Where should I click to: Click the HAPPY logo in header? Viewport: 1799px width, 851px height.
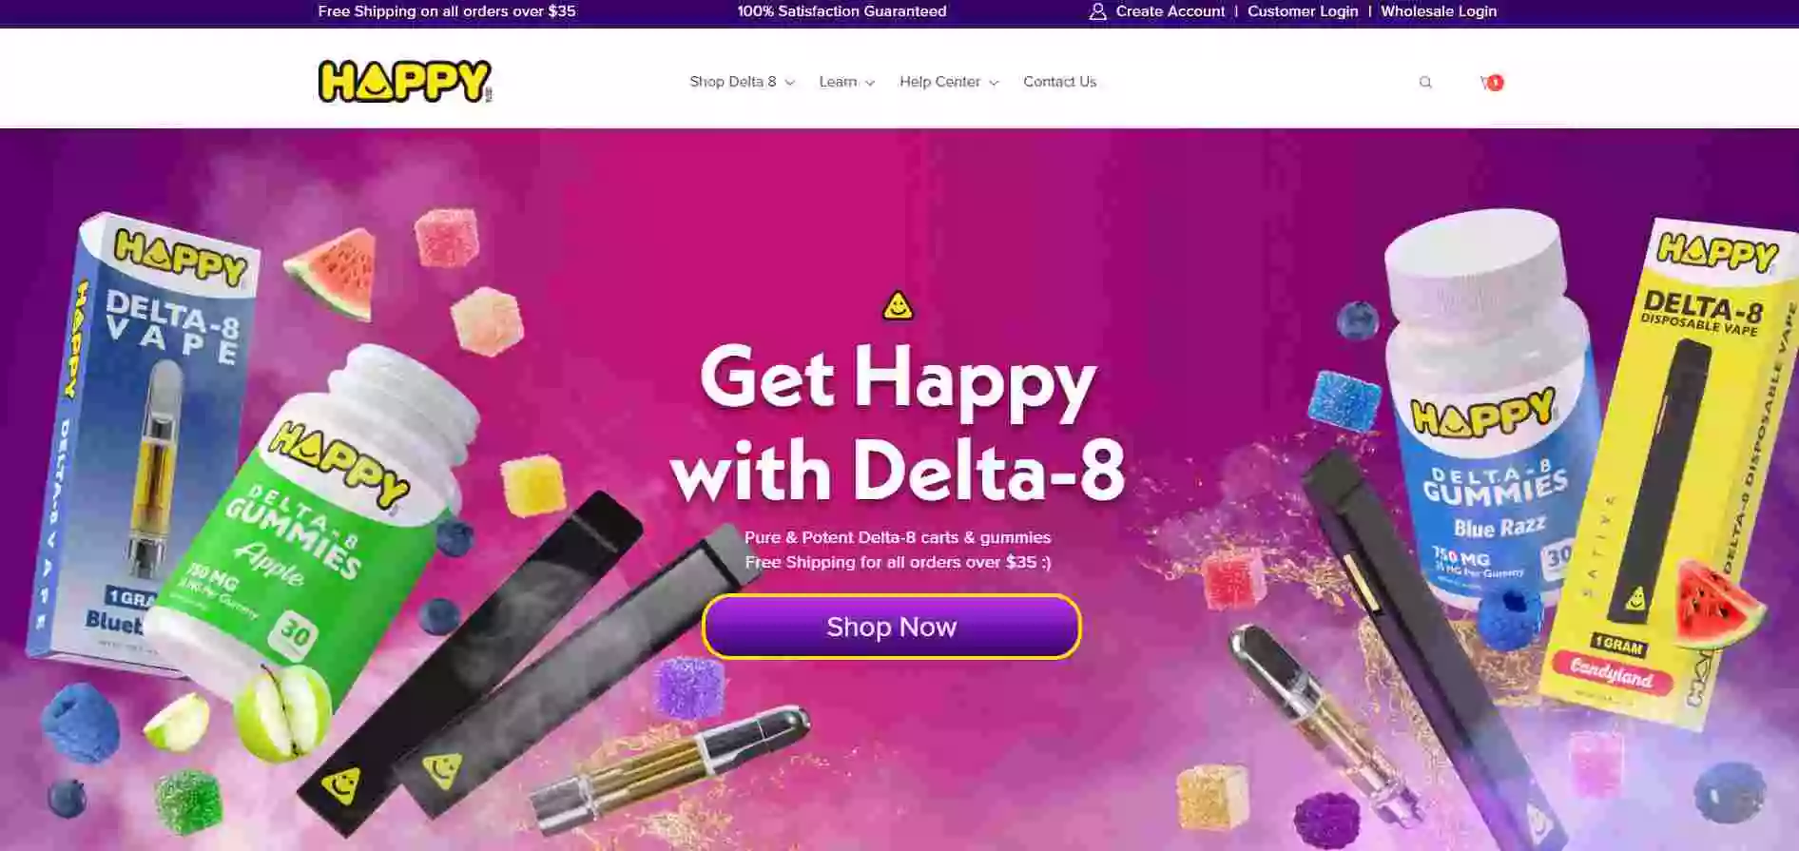click(x=405, y=82)
